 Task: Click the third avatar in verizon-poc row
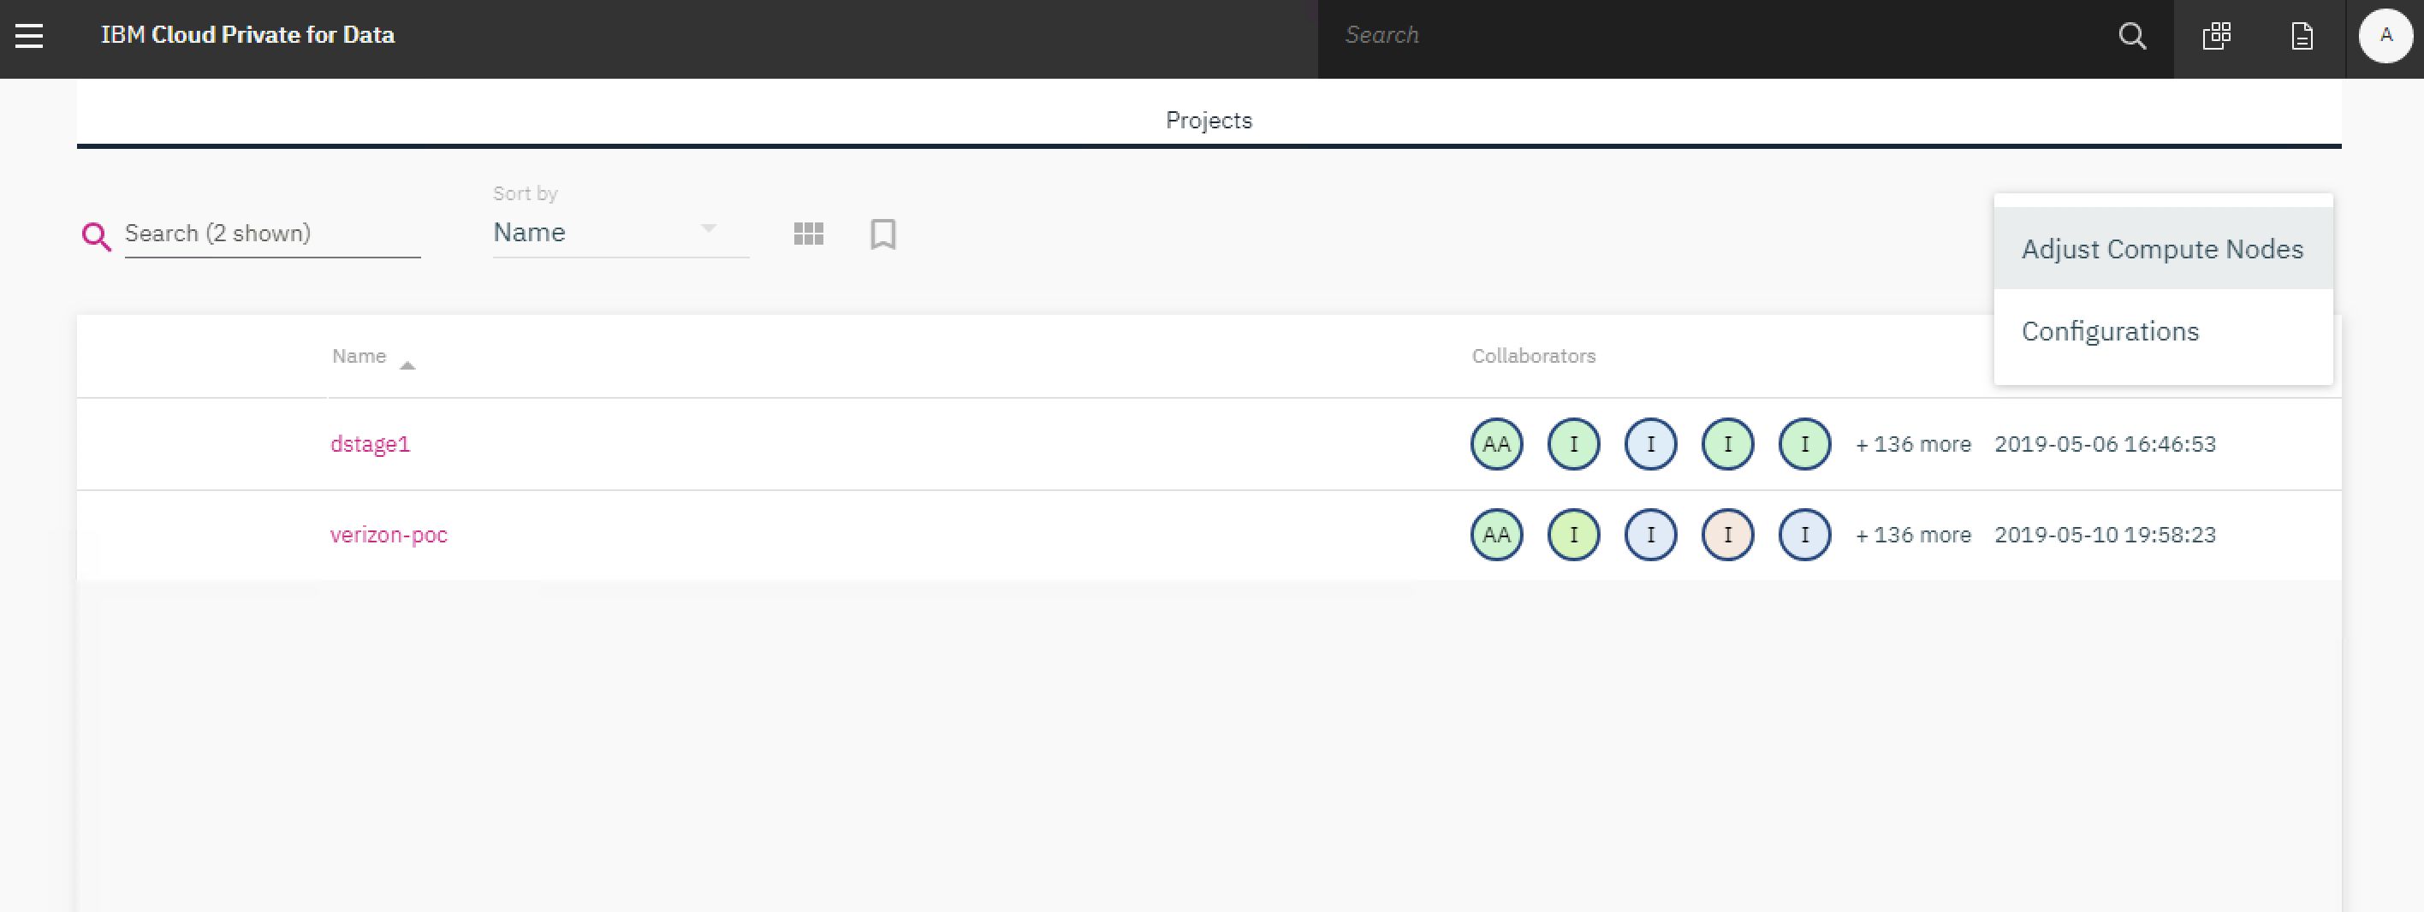(1650, 534)
